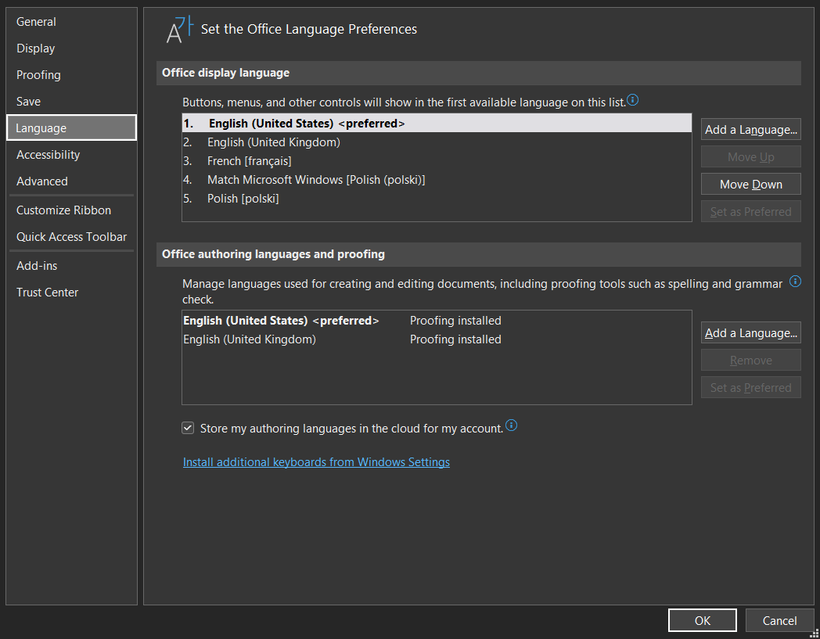Open the Quick Access Toolbar category
Viewport: 820px width, 639px height.
click(72, 237)
